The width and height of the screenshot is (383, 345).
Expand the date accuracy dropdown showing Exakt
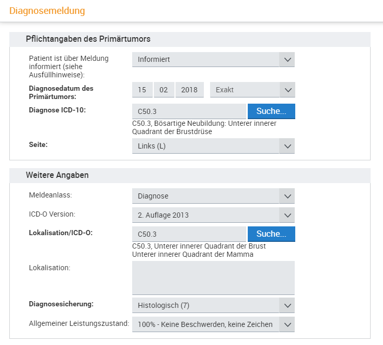(x=252, y=90)
